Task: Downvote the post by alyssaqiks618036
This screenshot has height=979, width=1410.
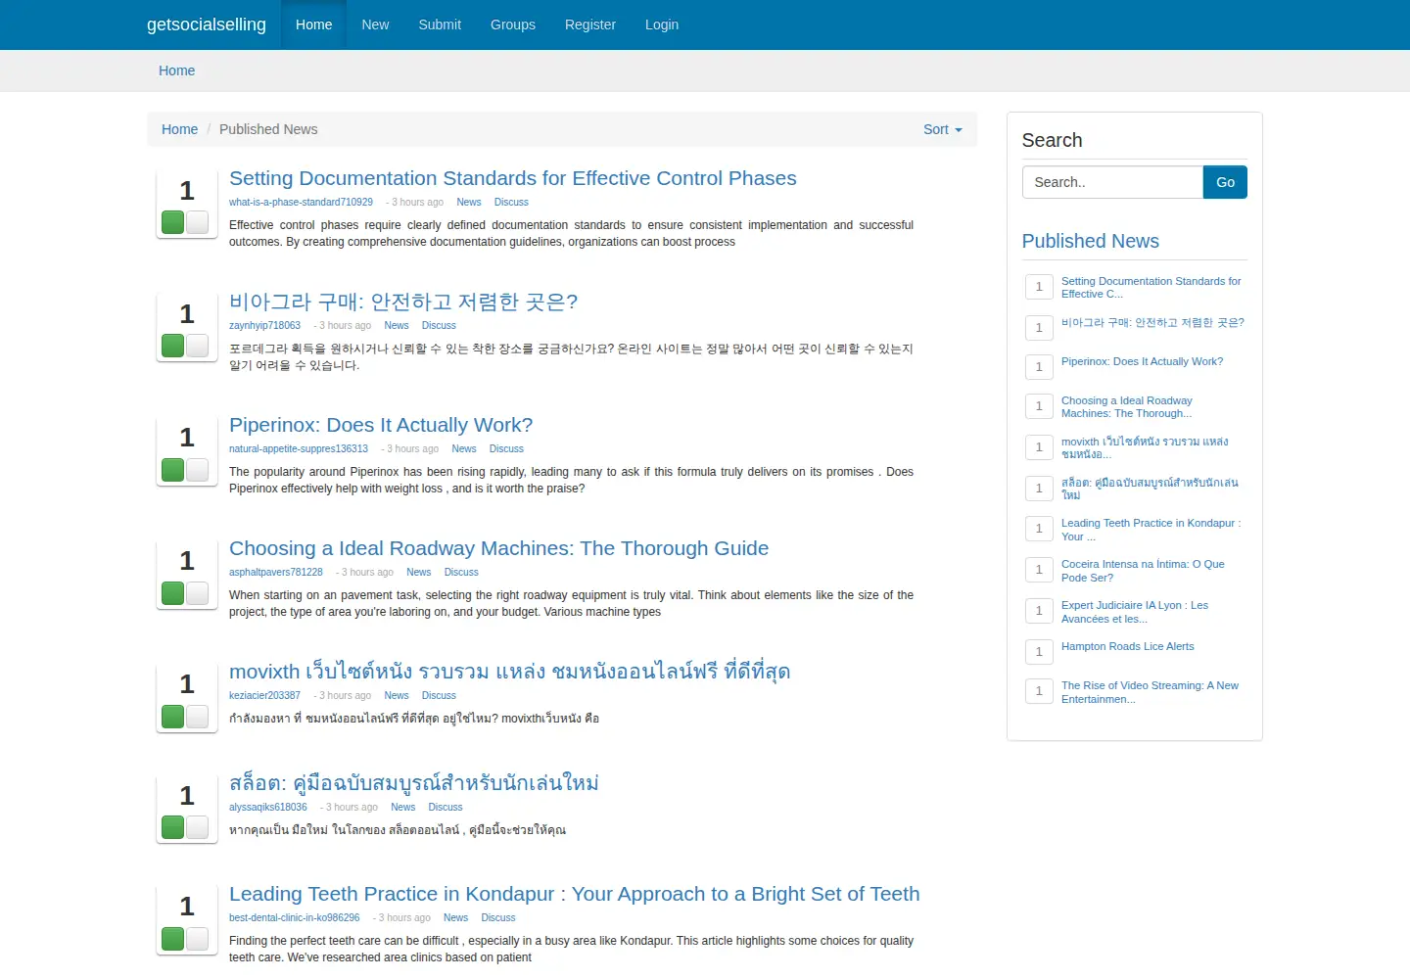Action: tap(197, 827)
